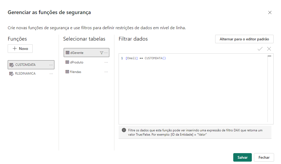The image size is (281, 164).
Task: Click Alternar para o editor padrão
Action: [x=244, y=39]
